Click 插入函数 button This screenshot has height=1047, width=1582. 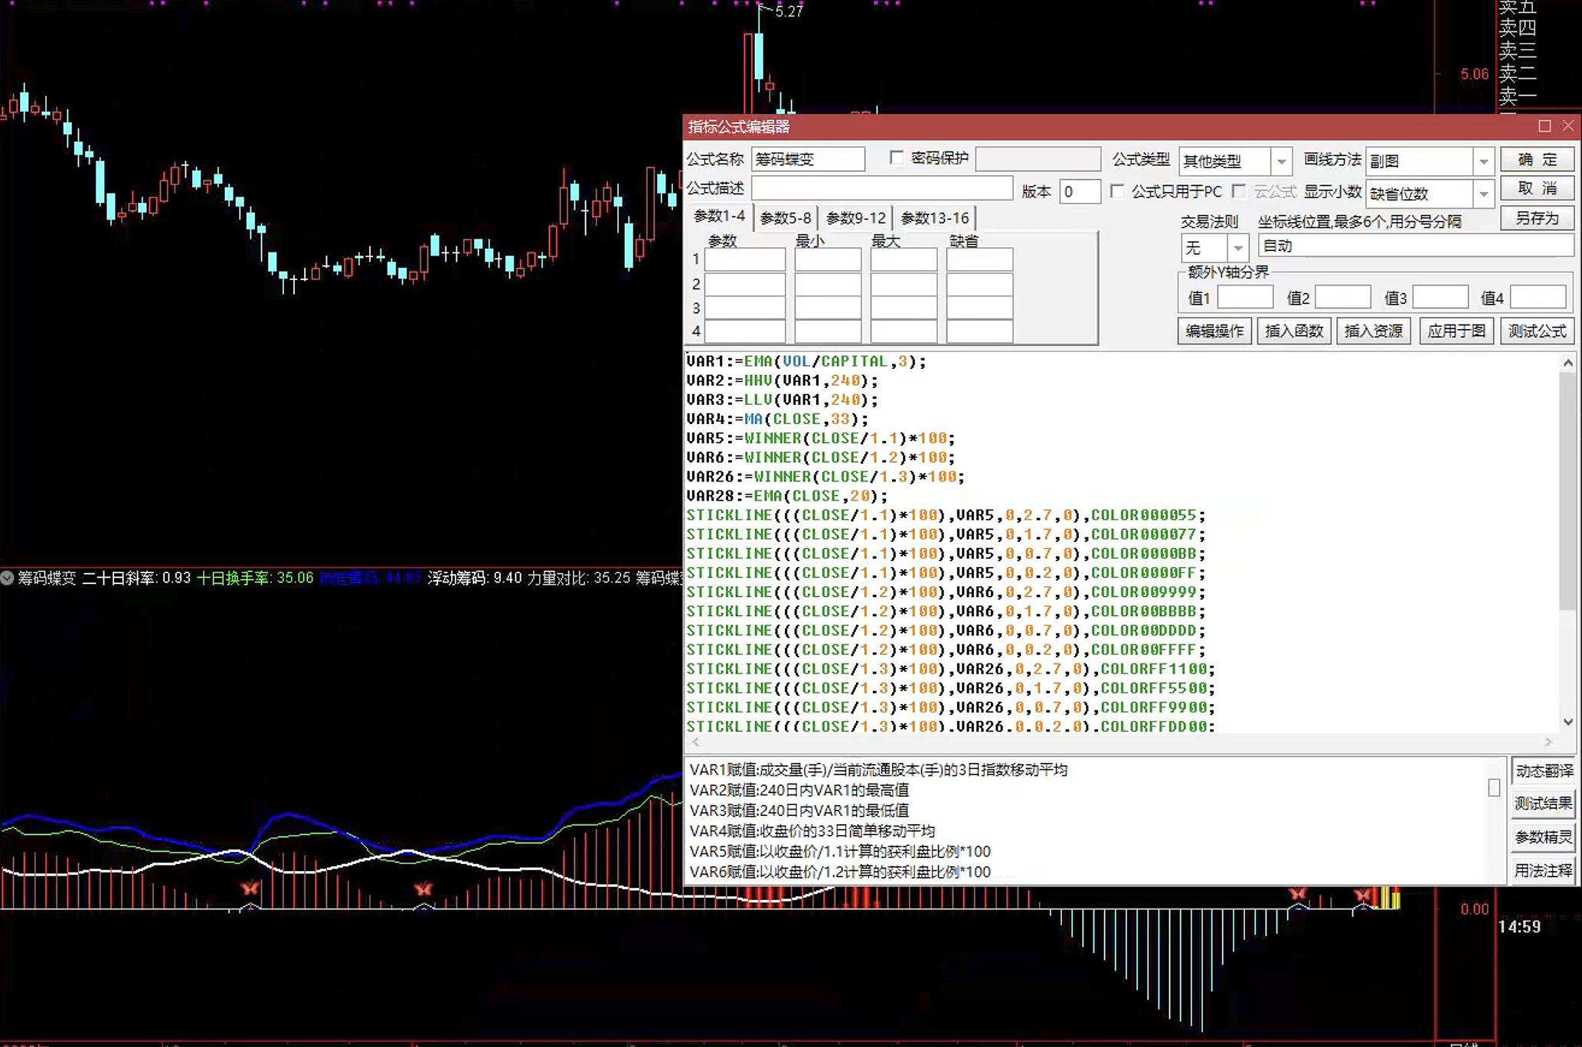[x=1294, y=331]
